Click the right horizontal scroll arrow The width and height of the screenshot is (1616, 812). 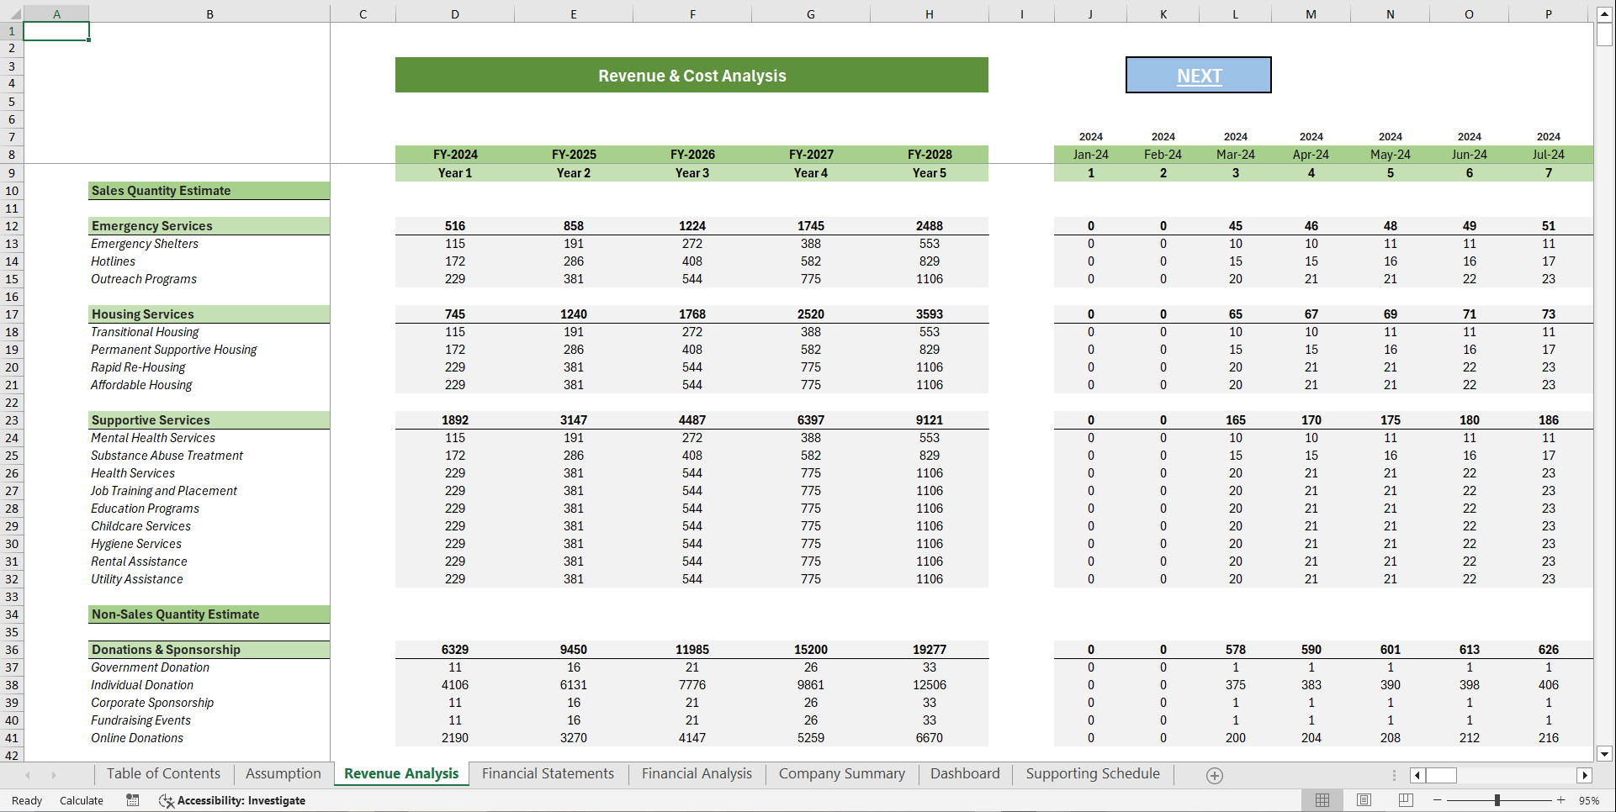point(1587,775)
